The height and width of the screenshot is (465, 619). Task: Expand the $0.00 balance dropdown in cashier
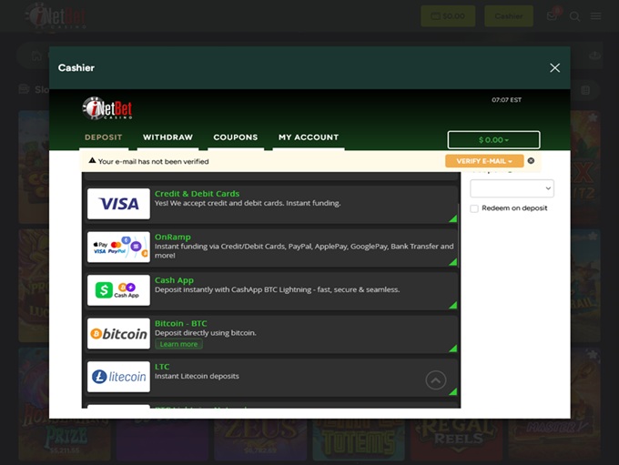(493, 140)
